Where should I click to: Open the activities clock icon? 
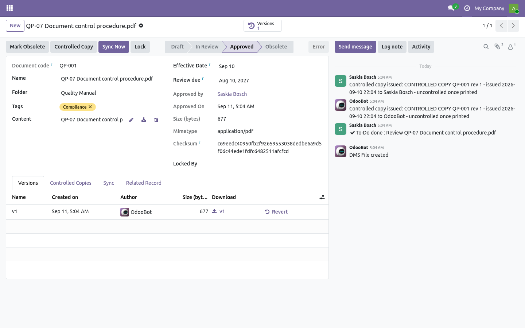[x=467, y=8]
